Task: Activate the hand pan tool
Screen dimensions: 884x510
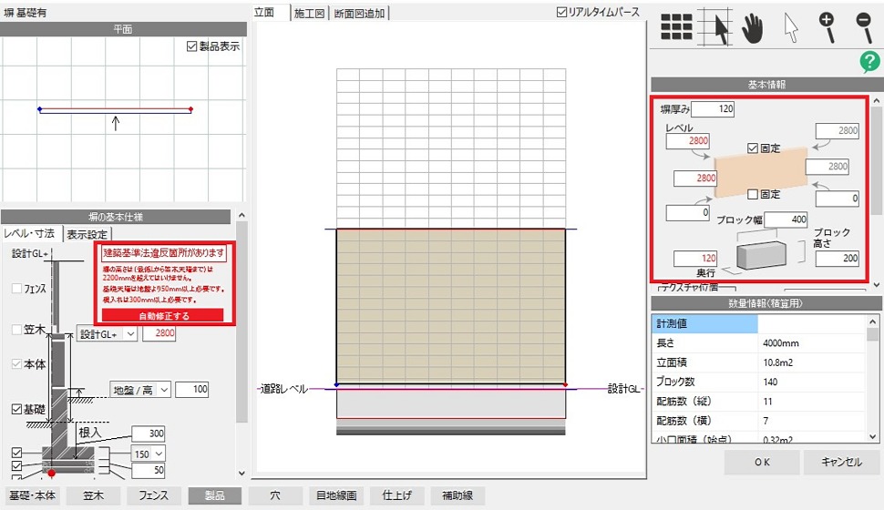Action: (x=752, y=27)
